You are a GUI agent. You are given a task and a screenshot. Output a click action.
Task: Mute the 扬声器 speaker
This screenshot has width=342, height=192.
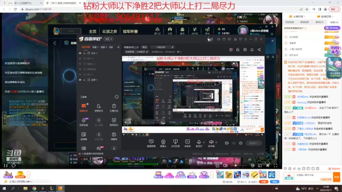pyautogui.click(x=211, y=143)
